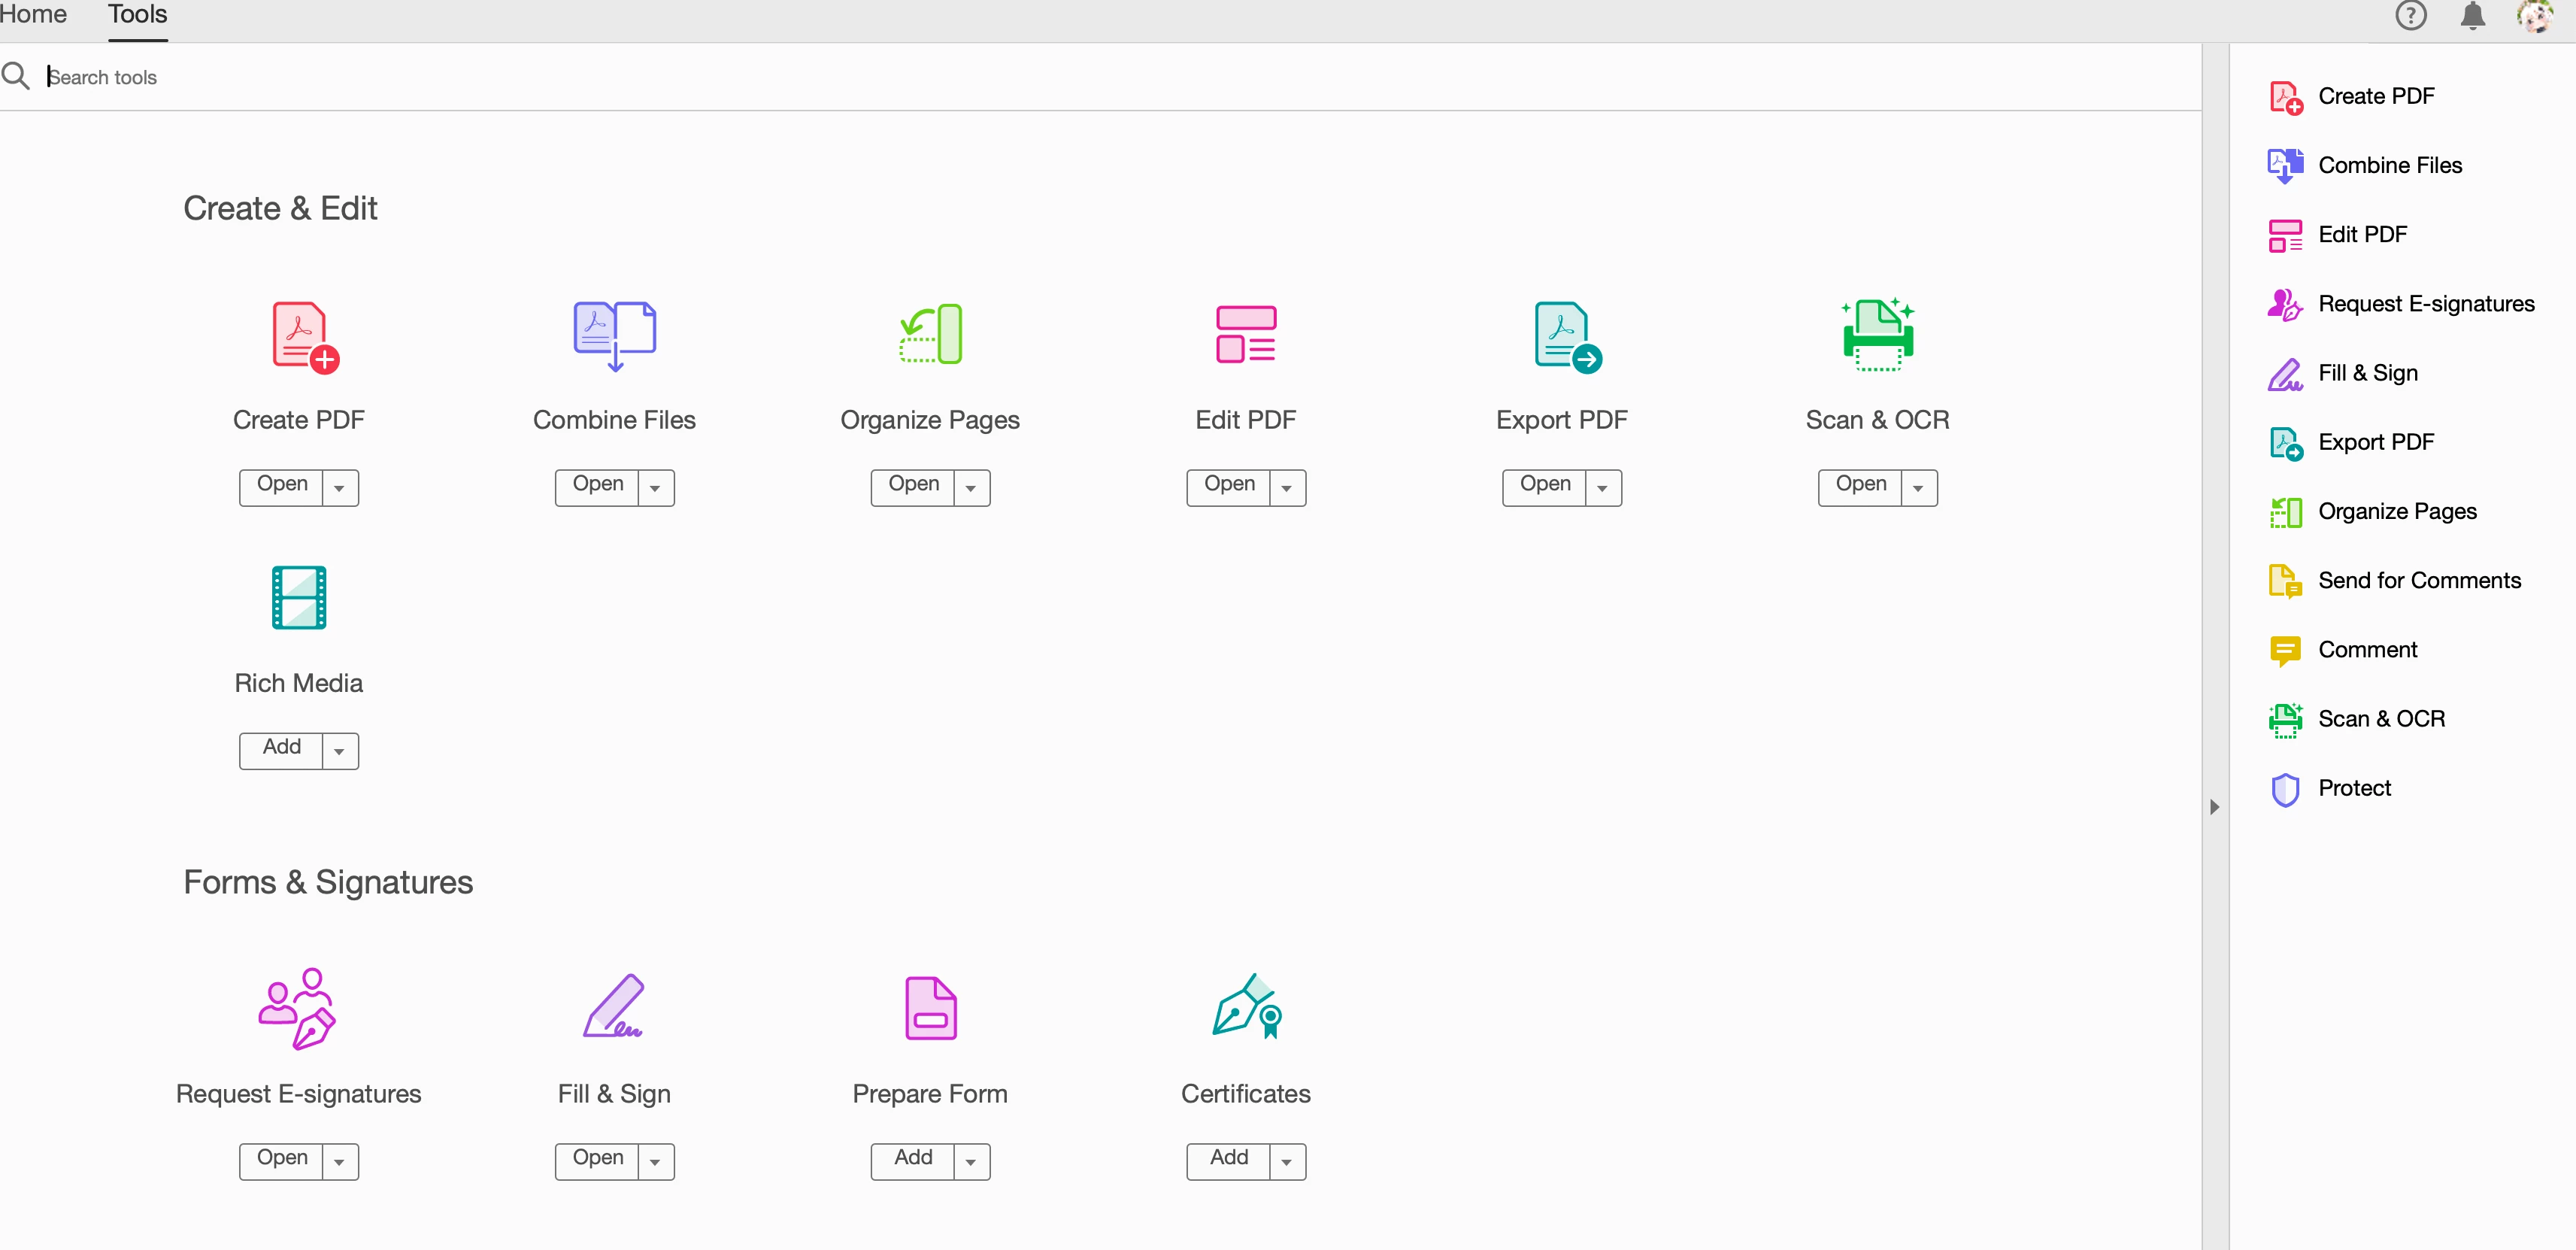Screen dimensions: 2576x1250
Task: Click Add button under Prepare Form
Action: click(x=912, y=1160)
